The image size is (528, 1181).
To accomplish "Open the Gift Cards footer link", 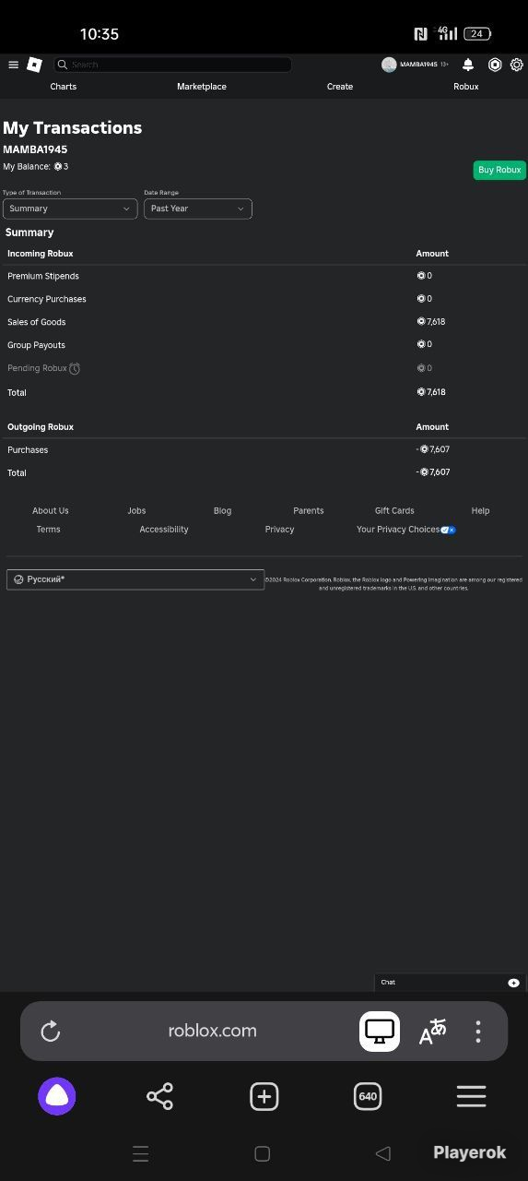I will click(394, 511).
